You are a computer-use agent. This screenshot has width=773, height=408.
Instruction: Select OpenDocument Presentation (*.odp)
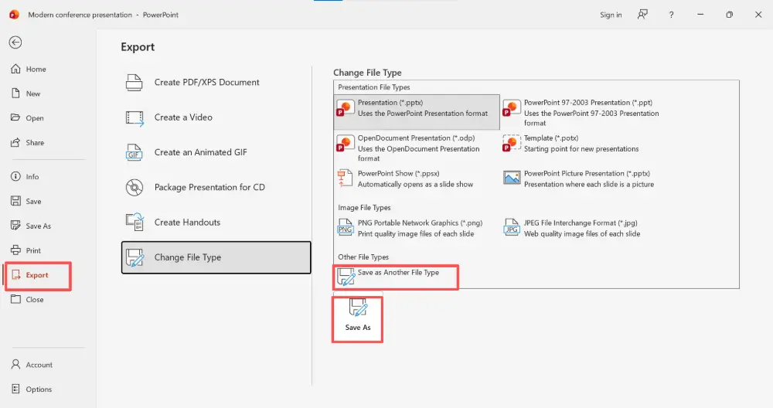click(x=417, y=148)
